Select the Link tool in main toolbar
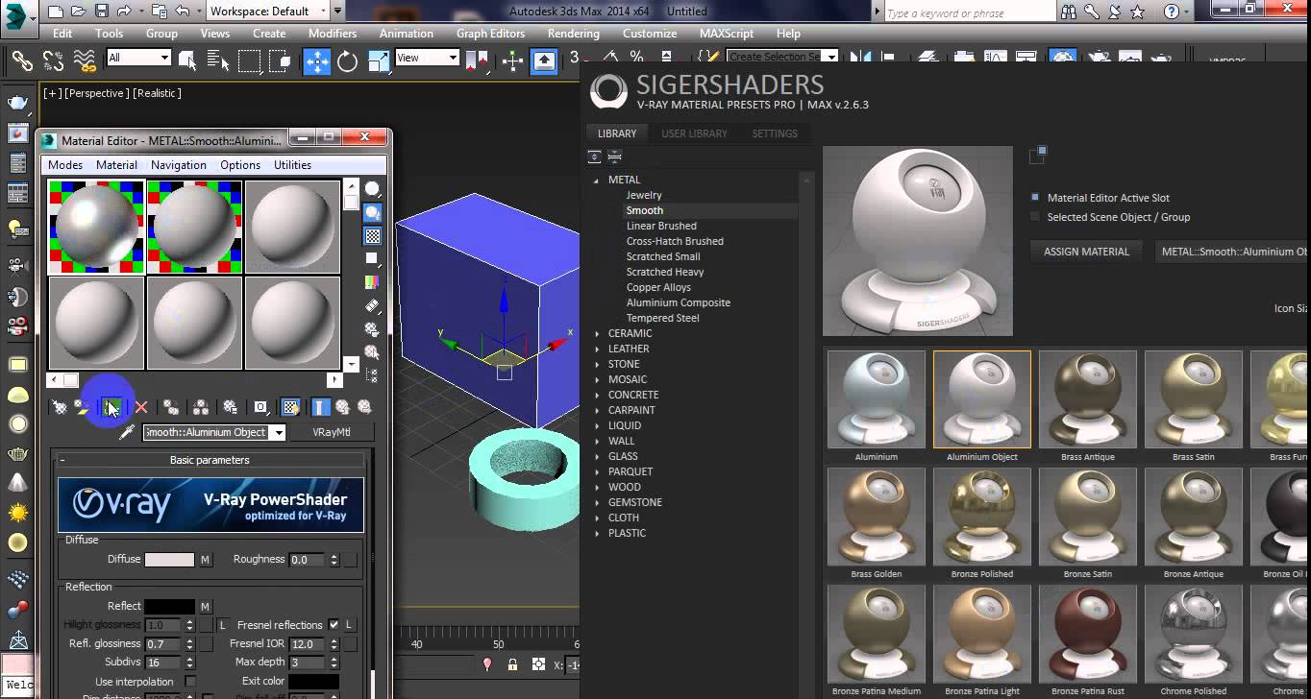Image resolution: width=1311 pixels, height=699 pixels. [21, 60]
